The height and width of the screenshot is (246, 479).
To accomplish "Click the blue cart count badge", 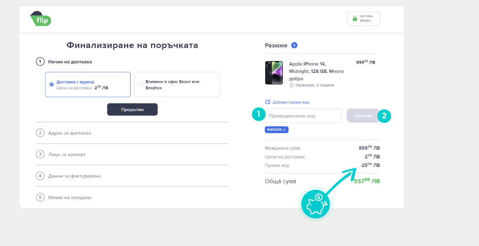I will [294, 46].
